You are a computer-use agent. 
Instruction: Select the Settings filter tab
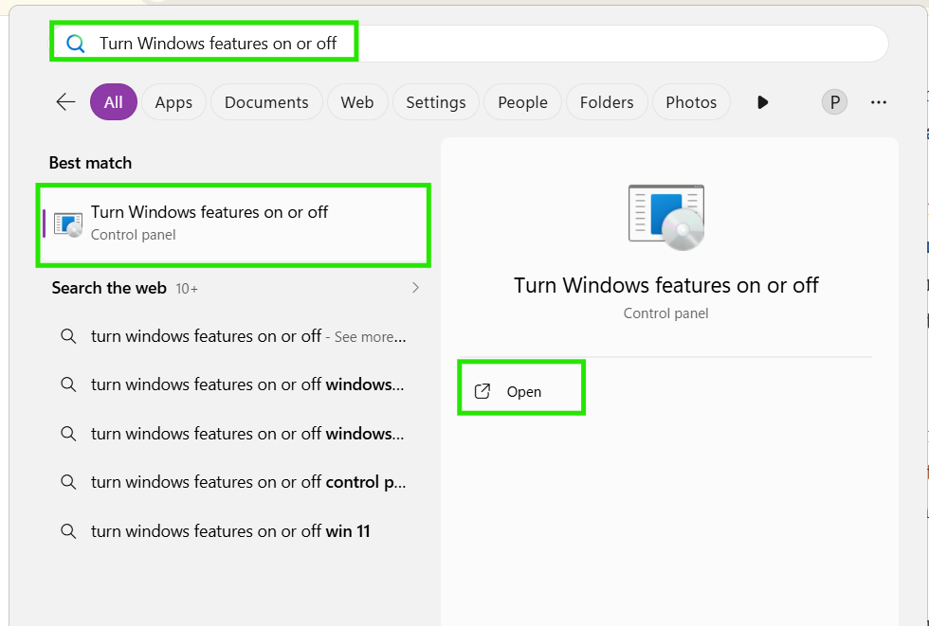point(436,102)
